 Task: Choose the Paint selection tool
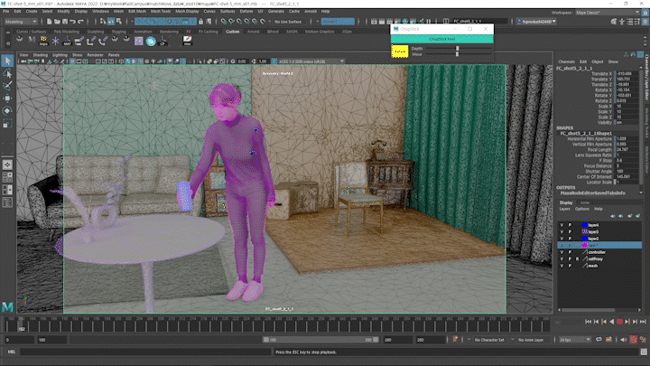(x=7, y=86)
